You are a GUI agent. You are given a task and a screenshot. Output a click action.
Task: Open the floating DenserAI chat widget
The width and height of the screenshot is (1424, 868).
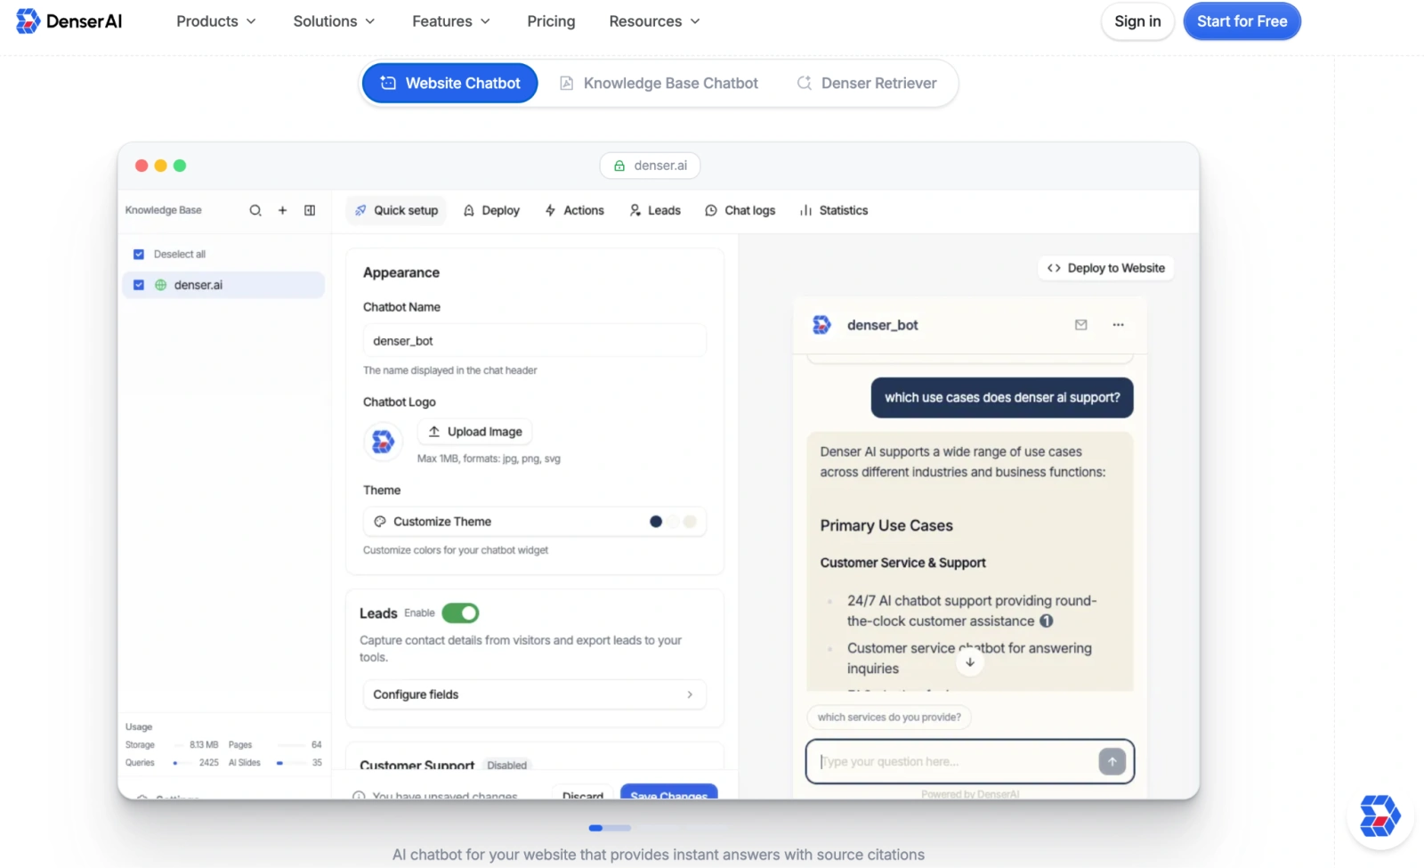coord(1379,815)
